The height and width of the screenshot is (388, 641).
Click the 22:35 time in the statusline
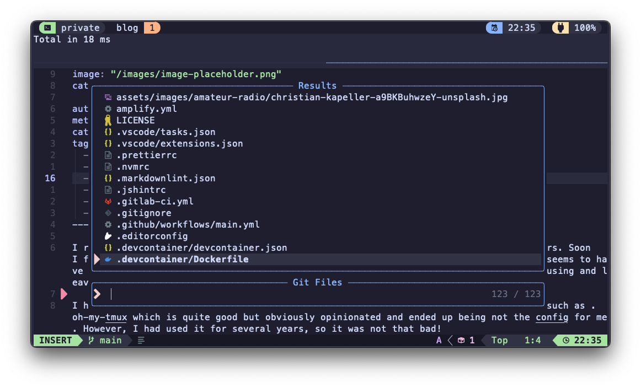click(587, 340)
